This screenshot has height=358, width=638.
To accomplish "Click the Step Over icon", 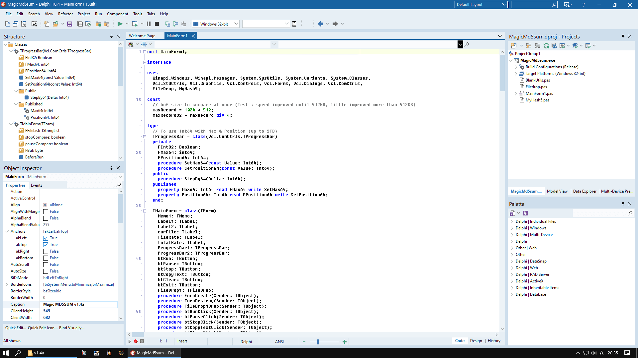I will [x=175, y=24].
